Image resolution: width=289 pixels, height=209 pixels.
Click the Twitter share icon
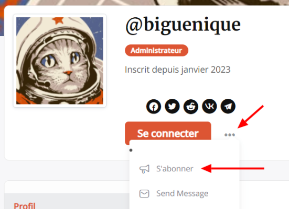[x=172, y=107]
